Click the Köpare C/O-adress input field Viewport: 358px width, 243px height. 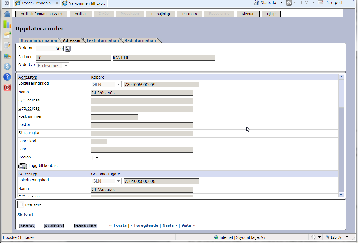142,101
